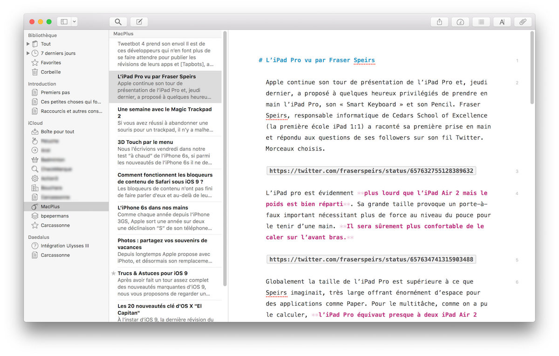The image size is (559, 356).
Task: Expand the Tout disclosure triangle
Action: point(28,44)
